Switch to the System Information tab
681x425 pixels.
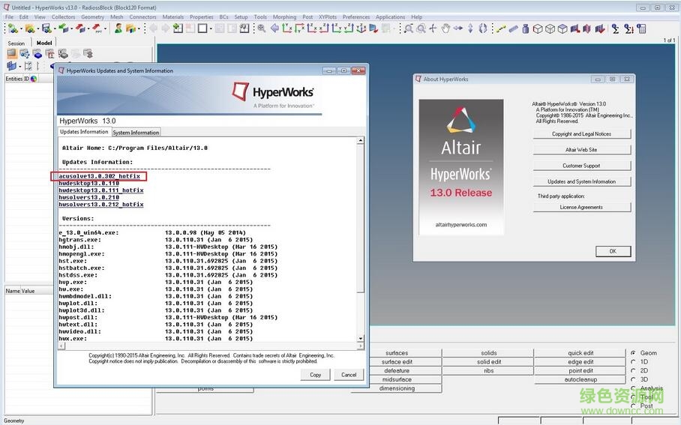point(136,133)
